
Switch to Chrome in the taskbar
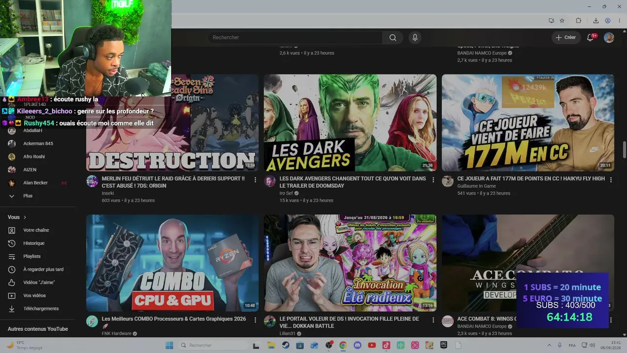pyautogui.click(x=343, y=345)
